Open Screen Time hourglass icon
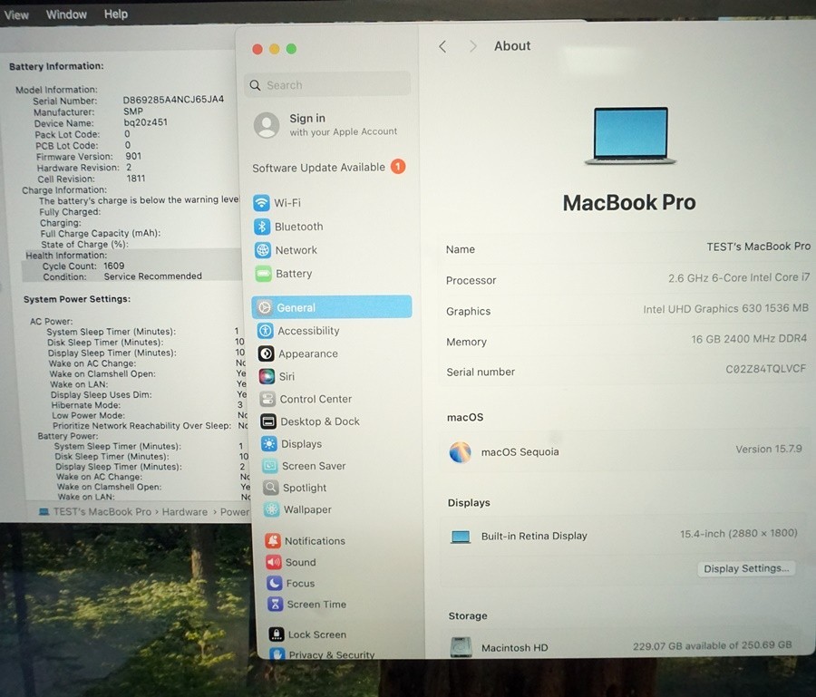Viewport: 816px width, 697px height. pos(275,604)
